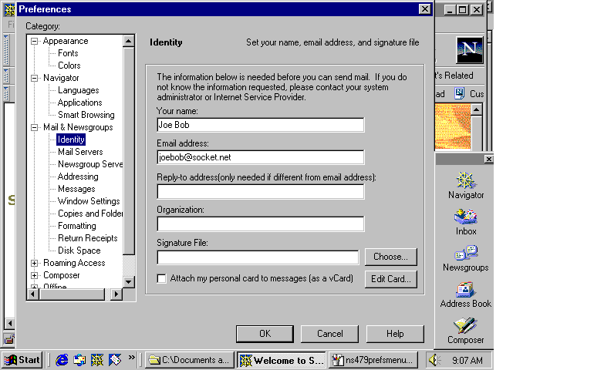Screen dimensions: 594x370
Task: Open Address Book icon
Action: click(x=466, y=294)
